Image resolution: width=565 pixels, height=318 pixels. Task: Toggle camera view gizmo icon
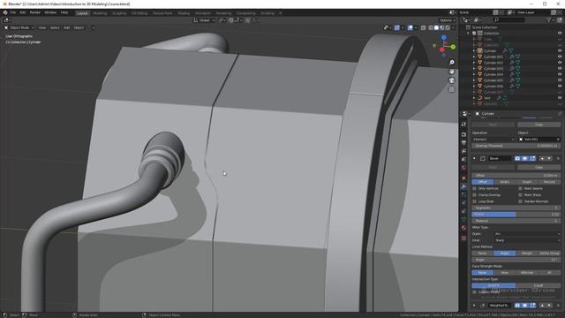[451, 80]
